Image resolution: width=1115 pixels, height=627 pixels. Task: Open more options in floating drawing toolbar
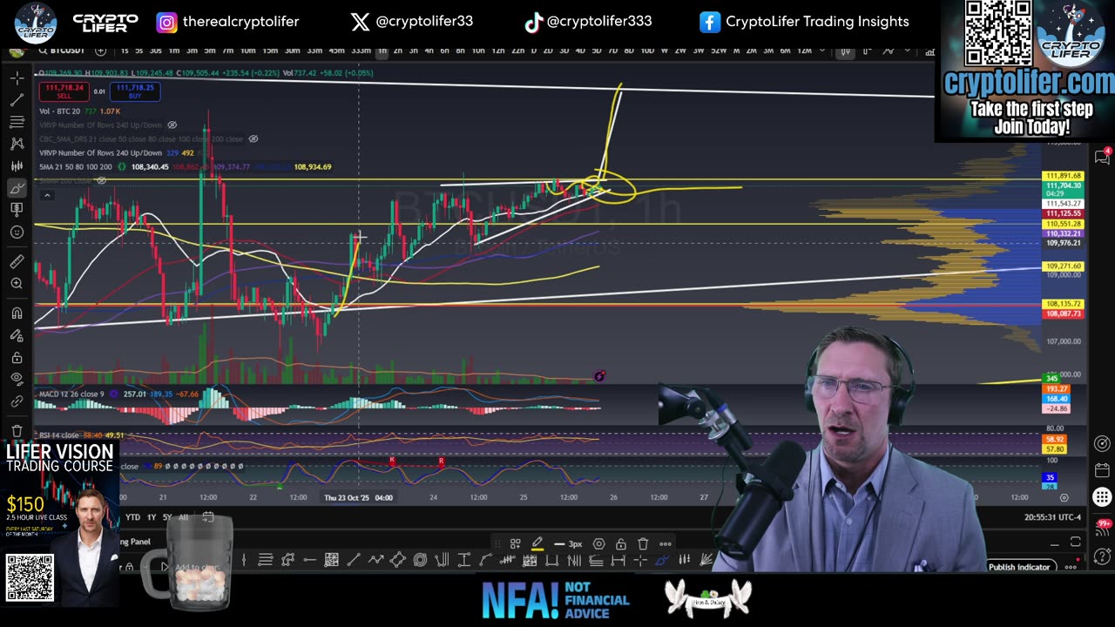coord(666,543)
